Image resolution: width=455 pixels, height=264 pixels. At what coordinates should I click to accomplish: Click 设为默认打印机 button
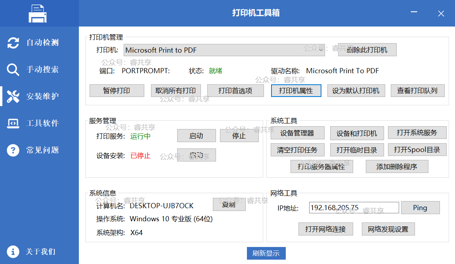[x=356, y=91]
